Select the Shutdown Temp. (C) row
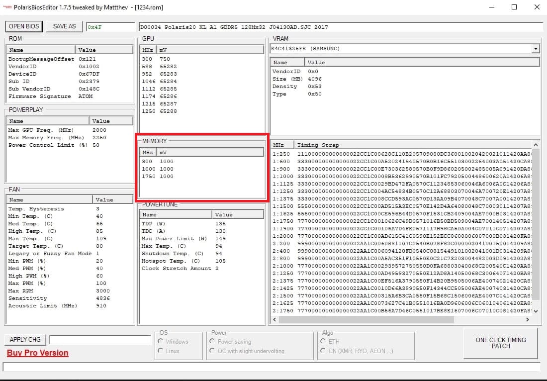 coord(201,254)
